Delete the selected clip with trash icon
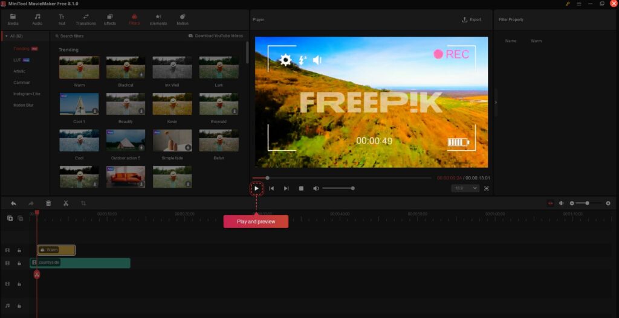Viewport: 619px width, 318px height. click(x=48, y=203)
